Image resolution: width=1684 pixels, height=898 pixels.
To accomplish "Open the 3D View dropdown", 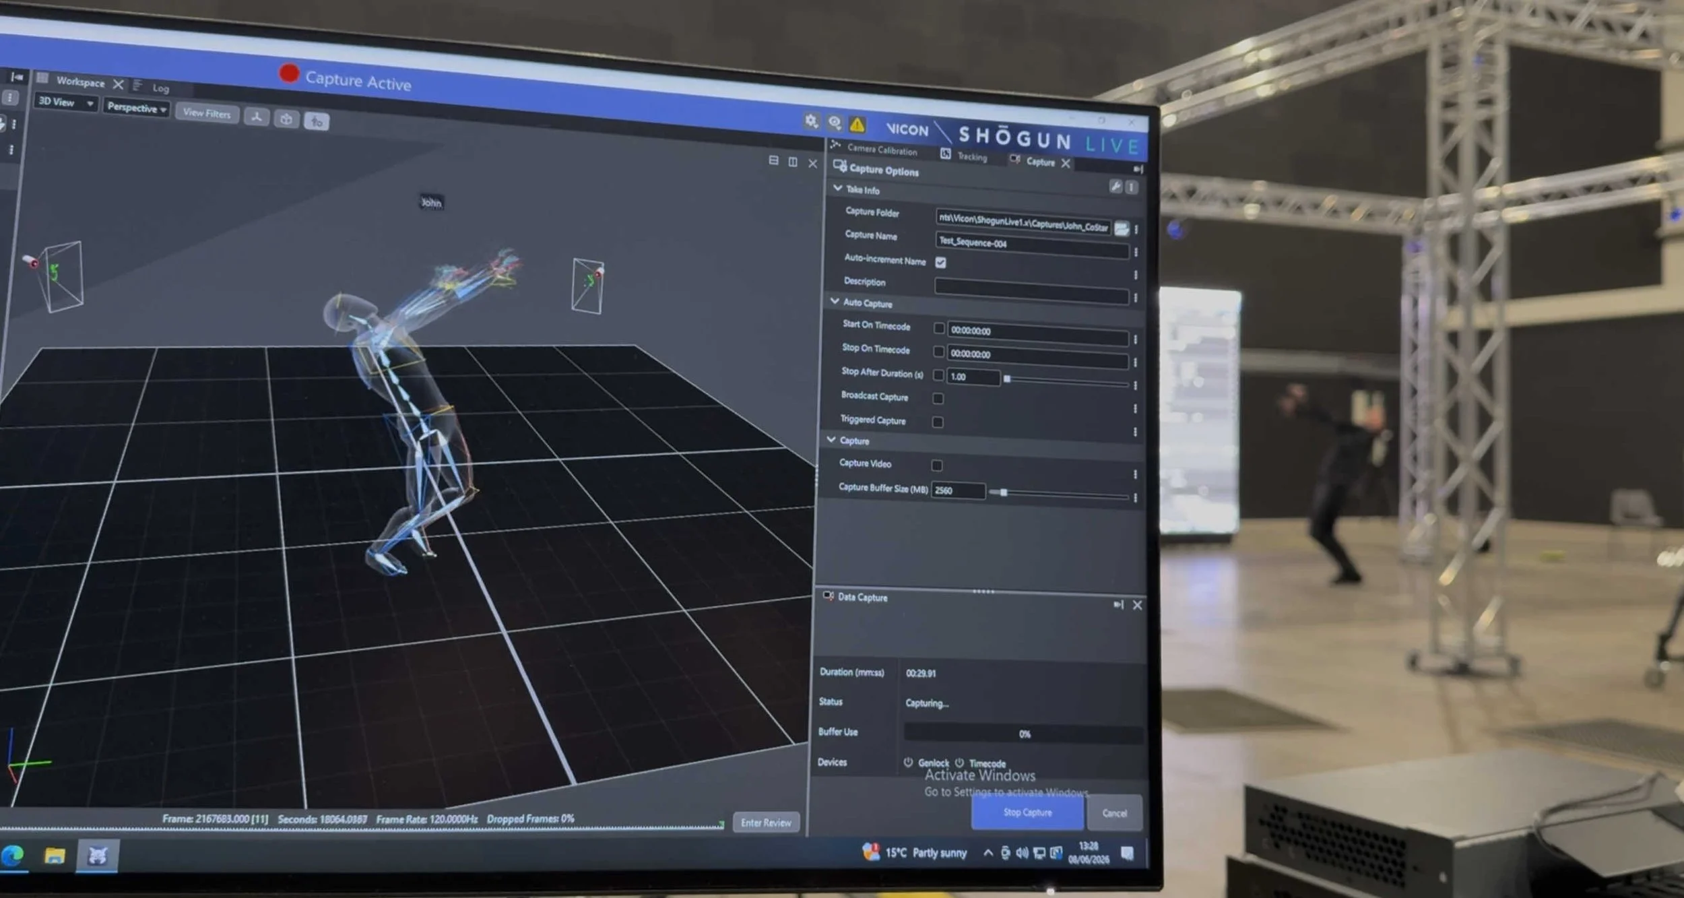I will (65, 102).
